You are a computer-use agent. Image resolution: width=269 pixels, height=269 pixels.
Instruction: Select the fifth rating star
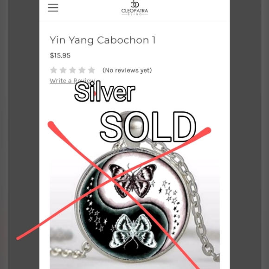tap(91, 70)
